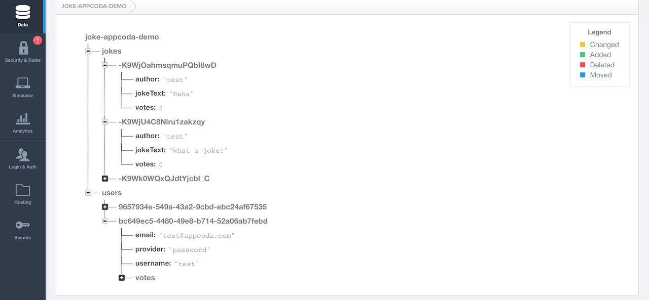Screen dimensions: 649x300
Task: Select the joke-appcoda-demo root node
Action: [121, 36]
